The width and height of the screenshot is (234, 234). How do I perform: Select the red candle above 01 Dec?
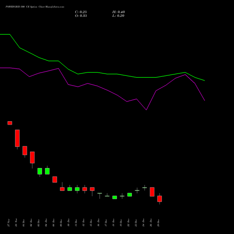coord(25,151)
